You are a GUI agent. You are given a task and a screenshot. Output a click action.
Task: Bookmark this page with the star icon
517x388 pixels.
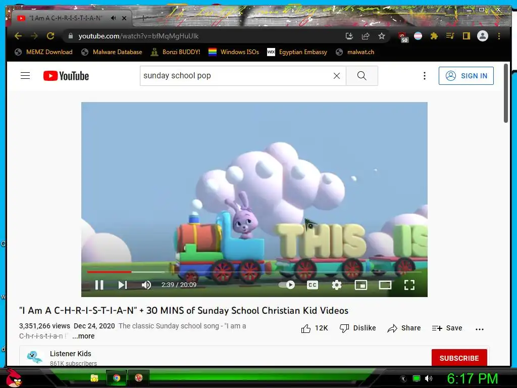pos(382,36)
